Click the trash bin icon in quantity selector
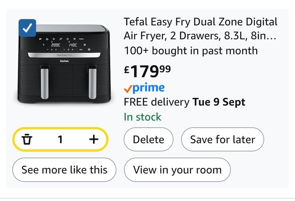The image size is (295, 201). coord(27,139)
